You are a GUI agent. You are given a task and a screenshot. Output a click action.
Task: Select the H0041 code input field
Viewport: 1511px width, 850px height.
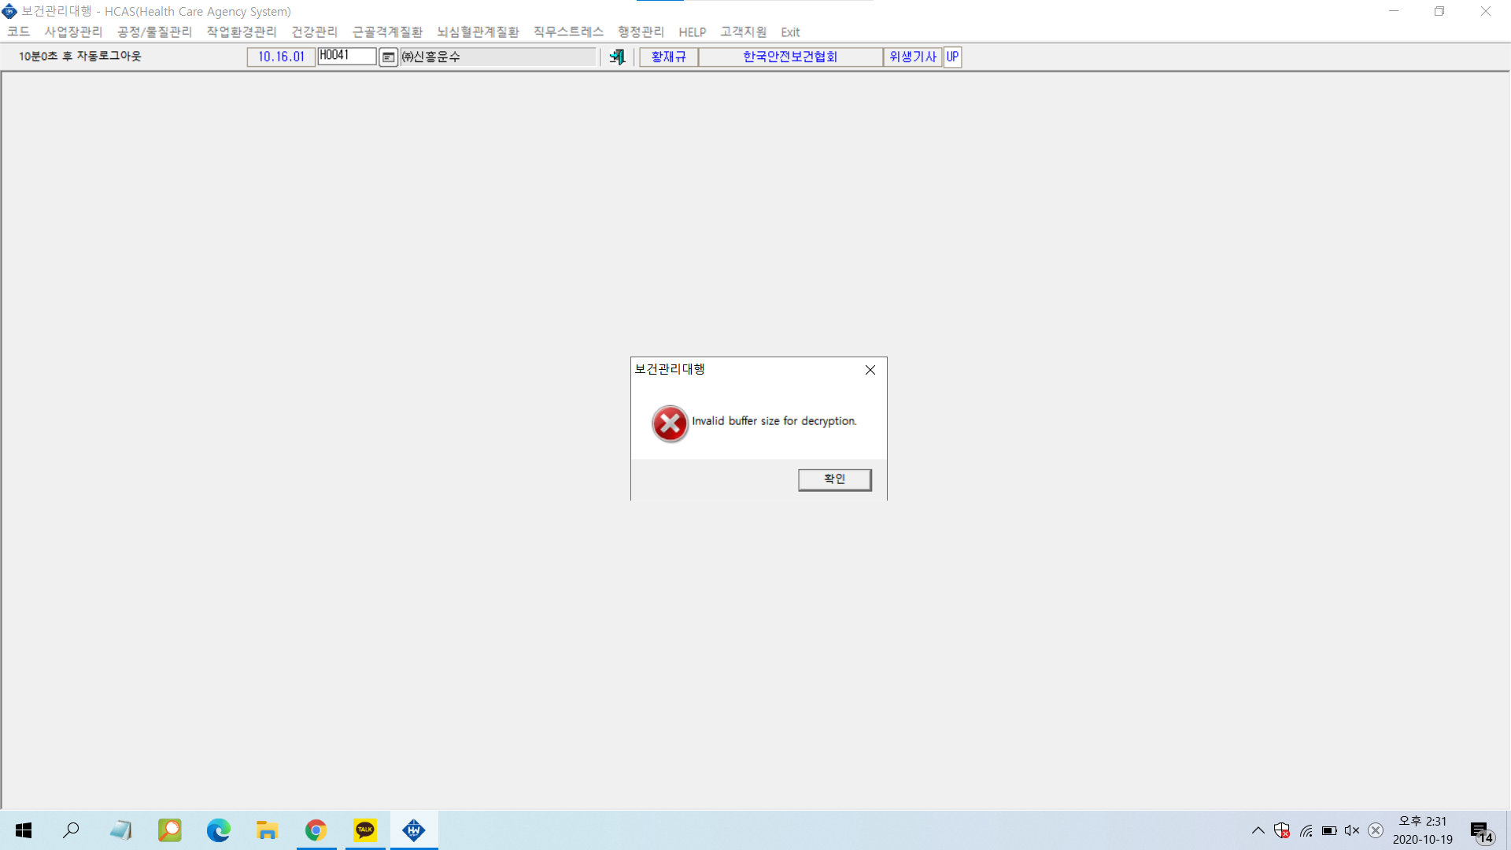(x=346, y=56)
